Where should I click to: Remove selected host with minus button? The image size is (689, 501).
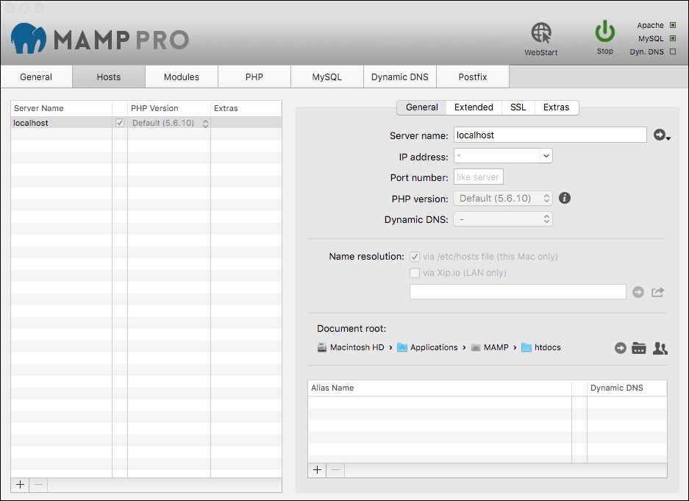pos(38,485)
